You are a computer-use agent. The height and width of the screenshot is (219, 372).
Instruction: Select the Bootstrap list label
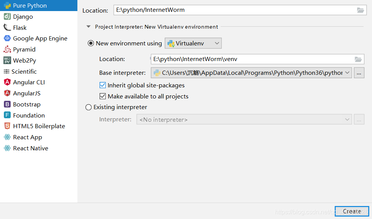[27, 105]
